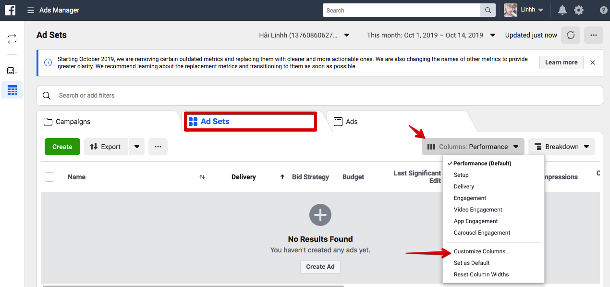Image resolution: width=610 pixels, height=287 pixels.
Task: Click the refresh data button
Action: 571,35
